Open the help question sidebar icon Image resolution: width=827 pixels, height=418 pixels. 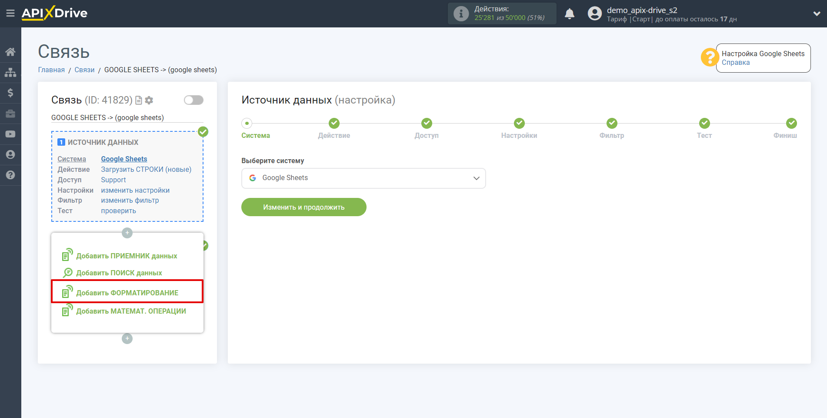coord(10,175)
